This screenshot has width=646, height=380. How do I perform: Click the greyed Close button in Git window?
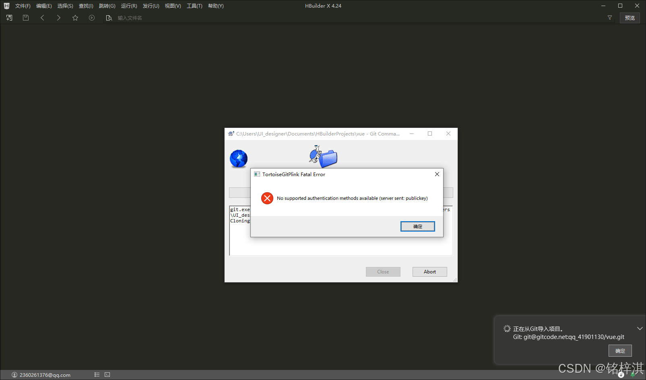coord(383,272)
